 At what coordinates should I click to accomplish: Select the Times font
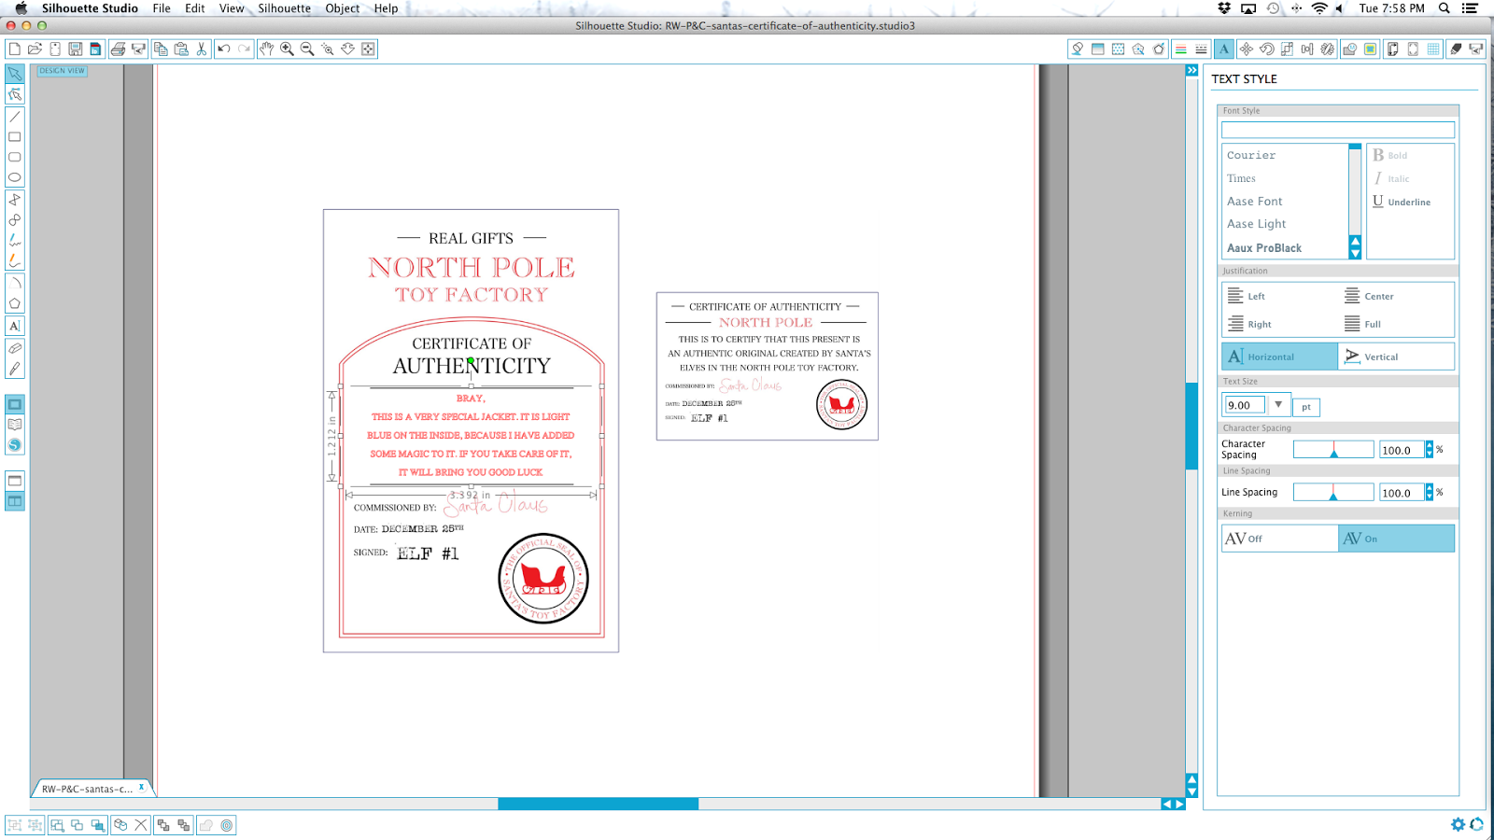click(x=1241, y=178)
